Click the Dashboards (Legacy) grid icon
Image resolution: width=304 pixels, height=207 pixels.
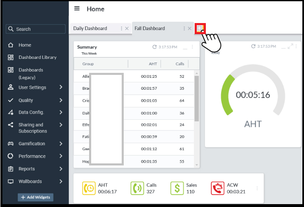11,70
